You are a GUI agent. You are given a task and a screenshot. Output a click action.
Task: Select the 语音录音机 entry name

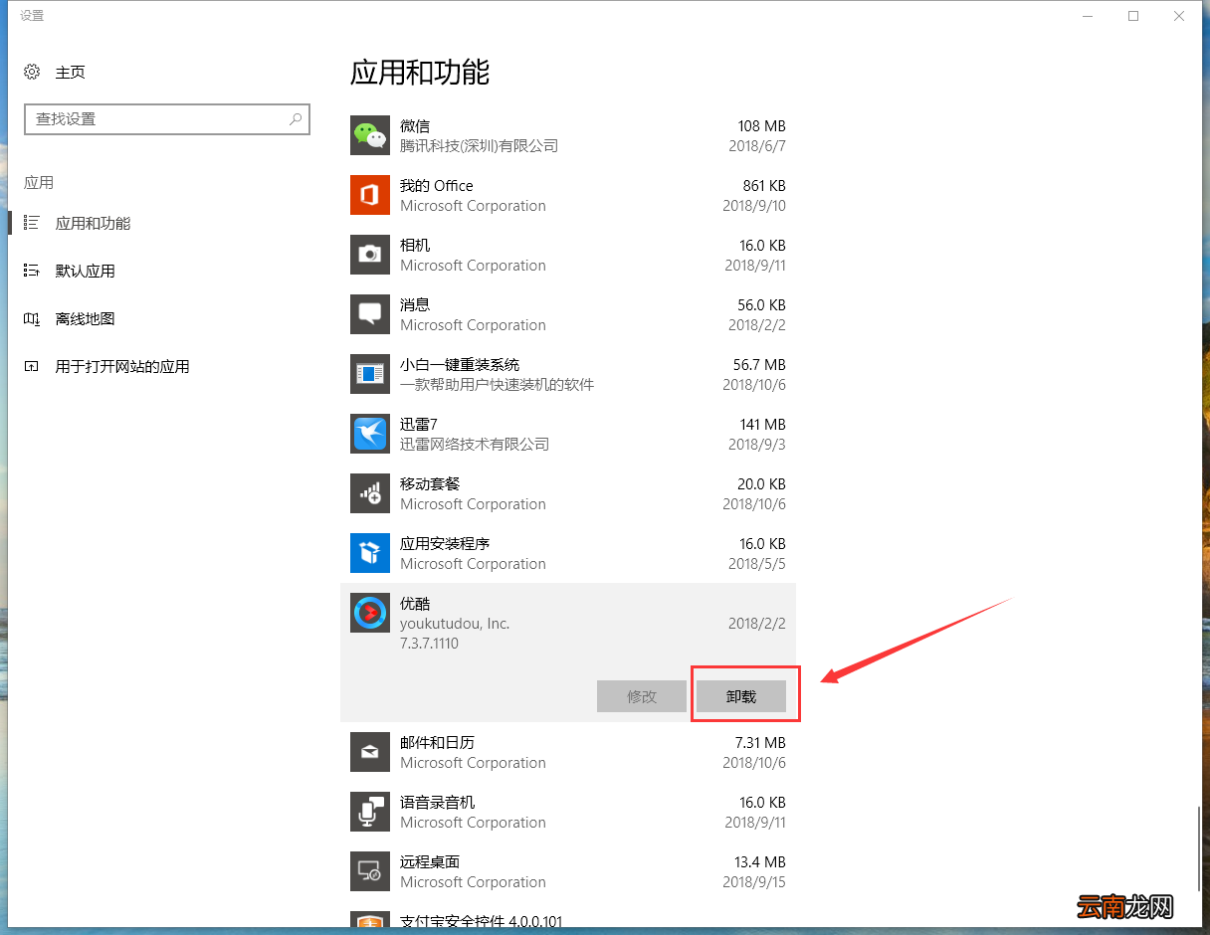pos(437,803)
